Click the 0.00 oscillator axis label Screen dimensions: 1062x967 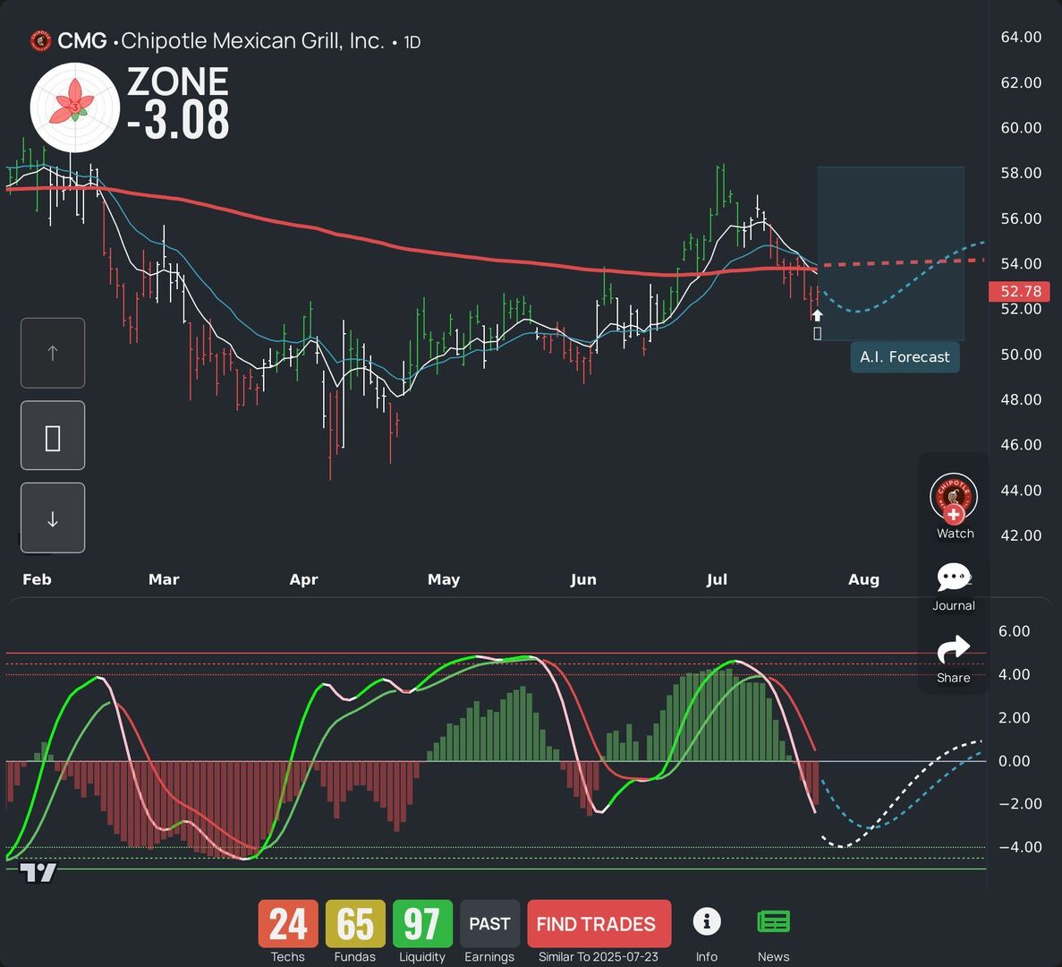1014,761
